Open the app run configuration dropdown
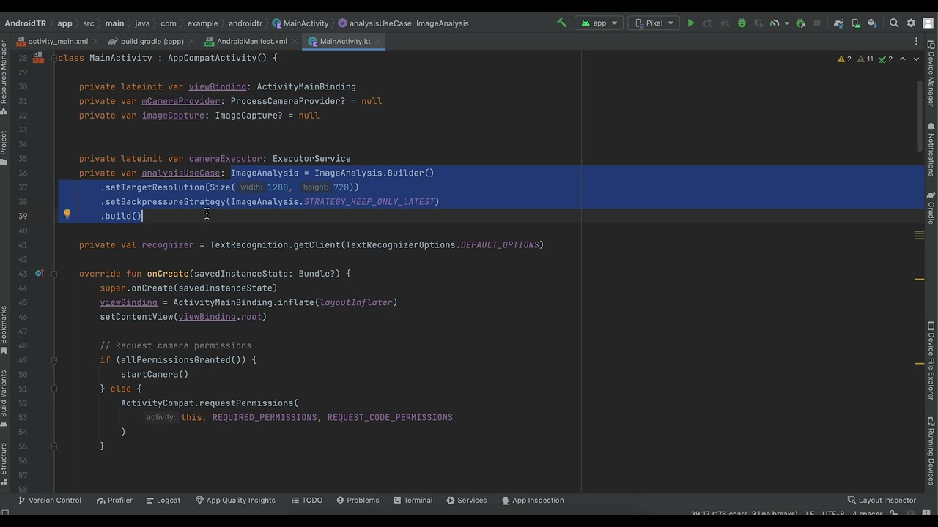 pyautogui.click(x=599, y=23)
